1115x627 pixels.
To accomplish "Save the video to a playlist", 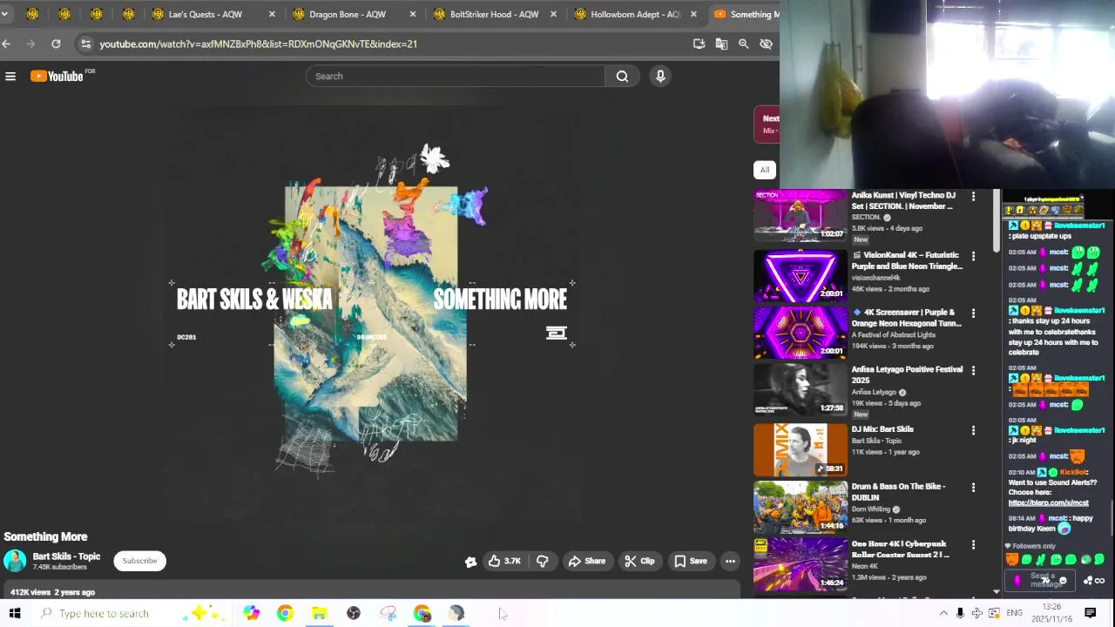I will point(690,562).
